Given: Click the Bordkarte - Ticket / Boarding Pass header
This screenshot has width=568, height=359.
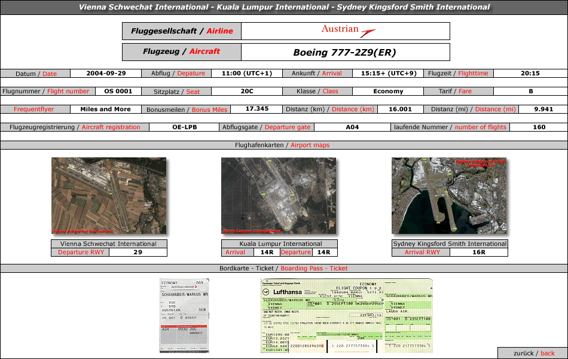Looking at the screenshot, I should pos(283,268).
